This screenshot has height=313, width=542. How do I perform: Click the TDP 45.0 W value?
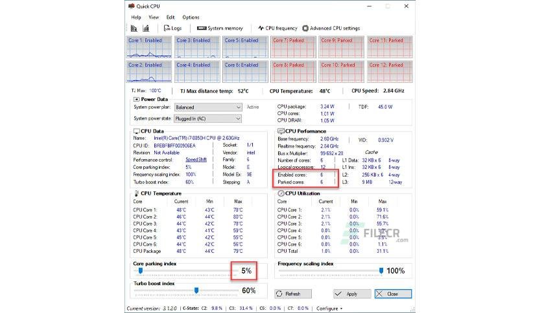click(385, 107)
